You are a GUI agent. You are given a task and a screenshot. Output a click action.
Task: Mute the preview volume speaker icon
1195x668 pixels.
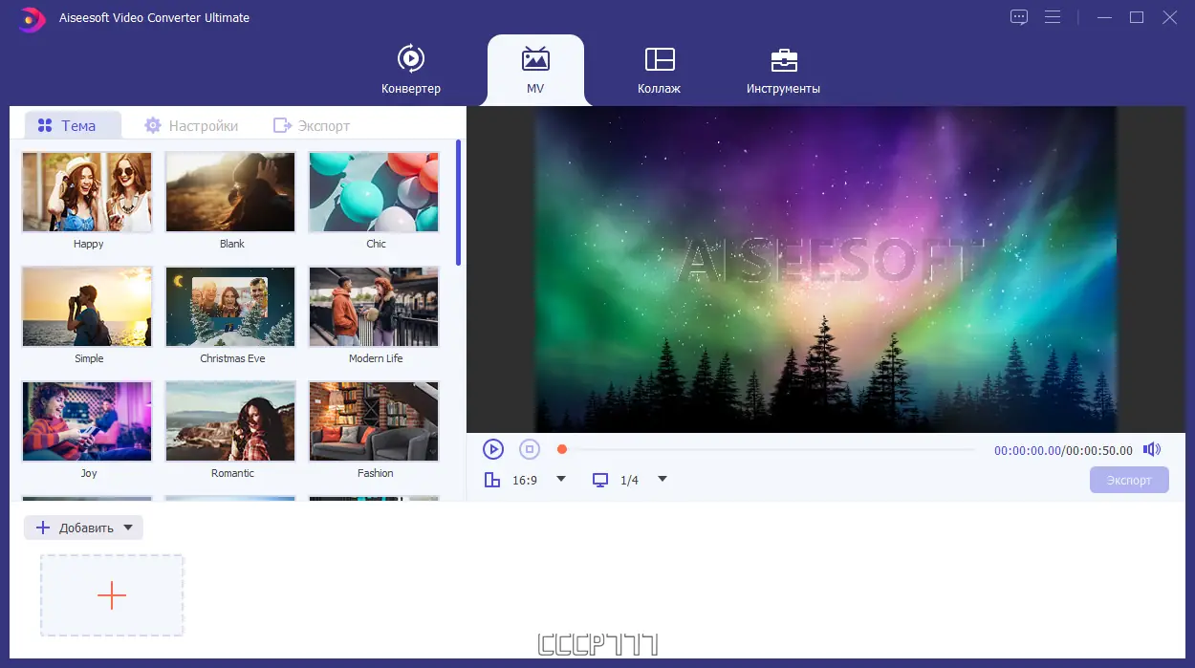coord(1152,449)
